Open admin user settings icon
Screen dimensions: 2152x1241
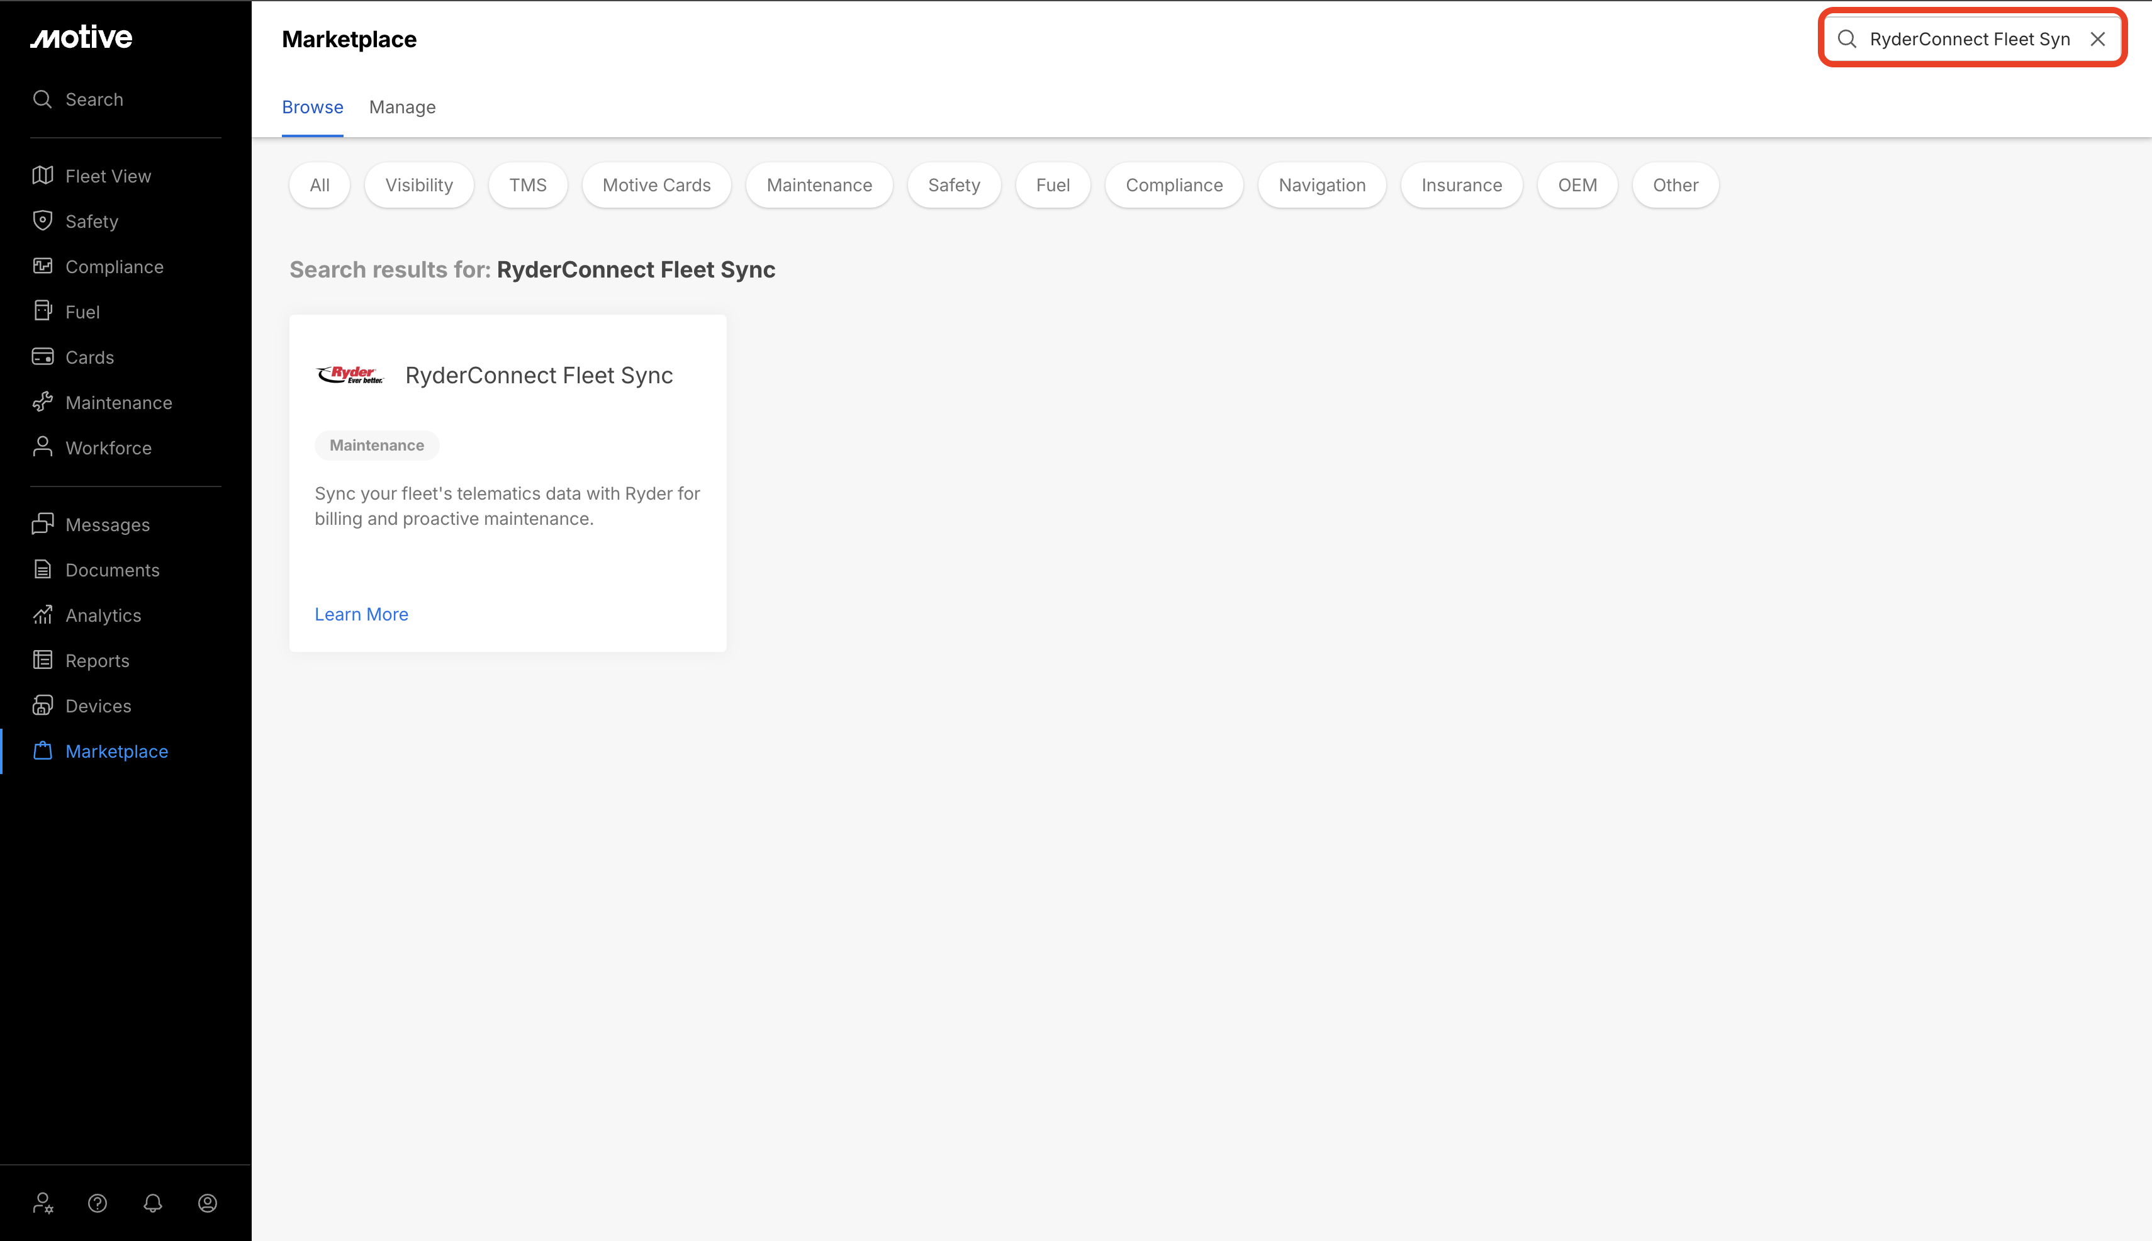(x=43, y=1203)
